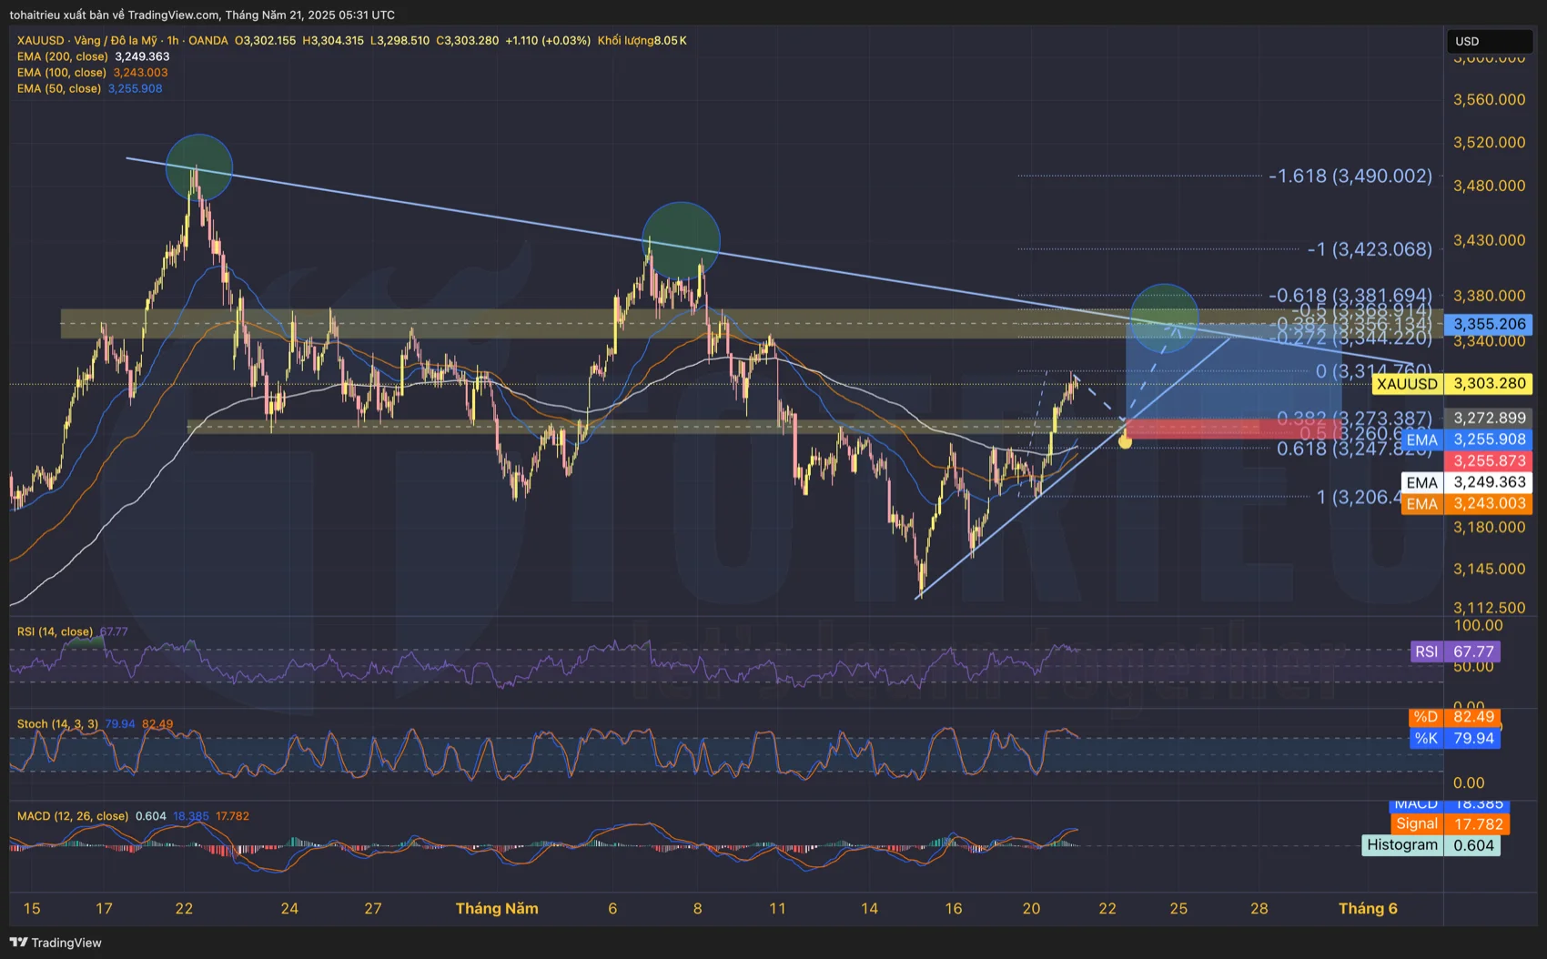Click the green circle on the first peak

pyautogui.click(x=199, y=167)
